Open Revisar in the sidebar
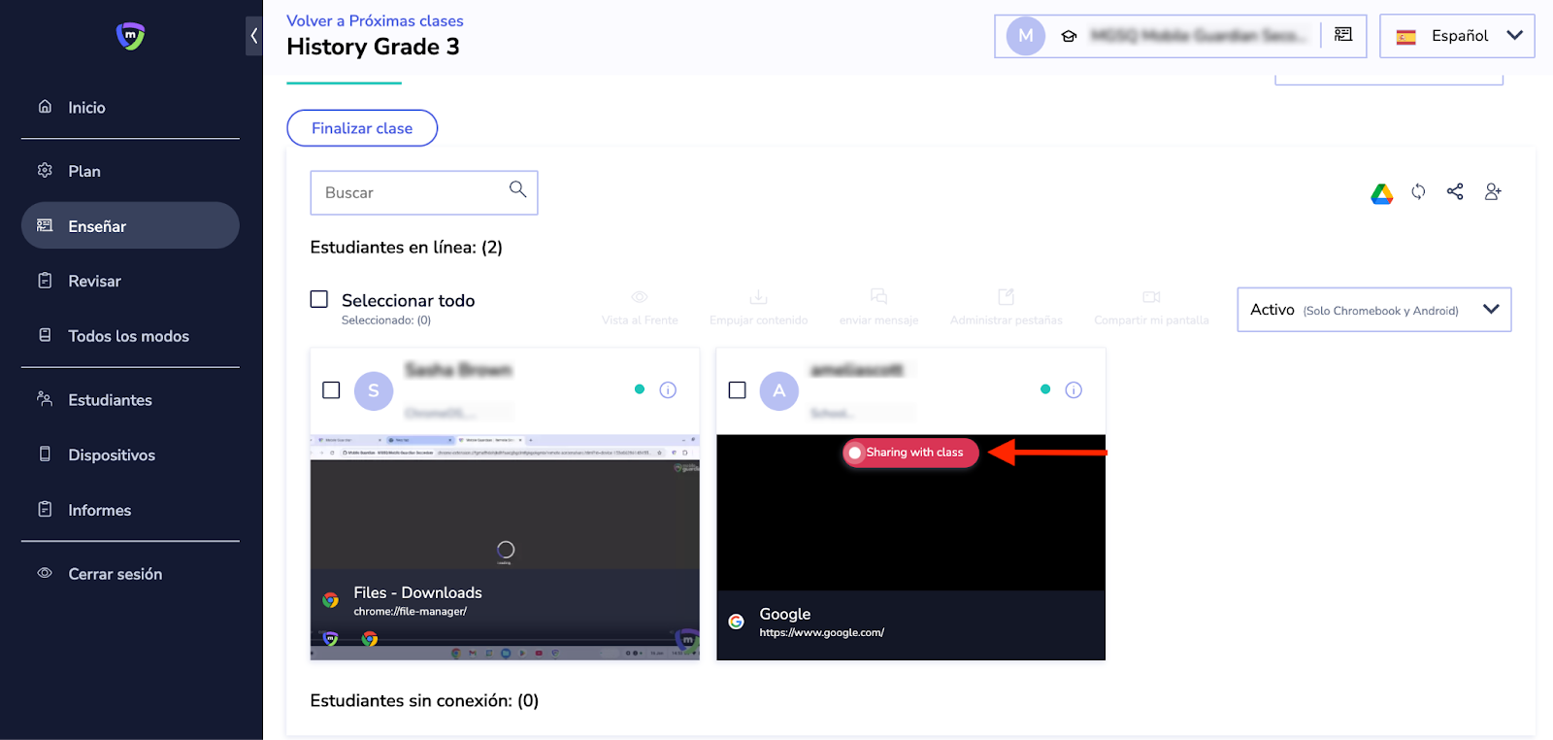The image size is (1553, 740). 94,282
